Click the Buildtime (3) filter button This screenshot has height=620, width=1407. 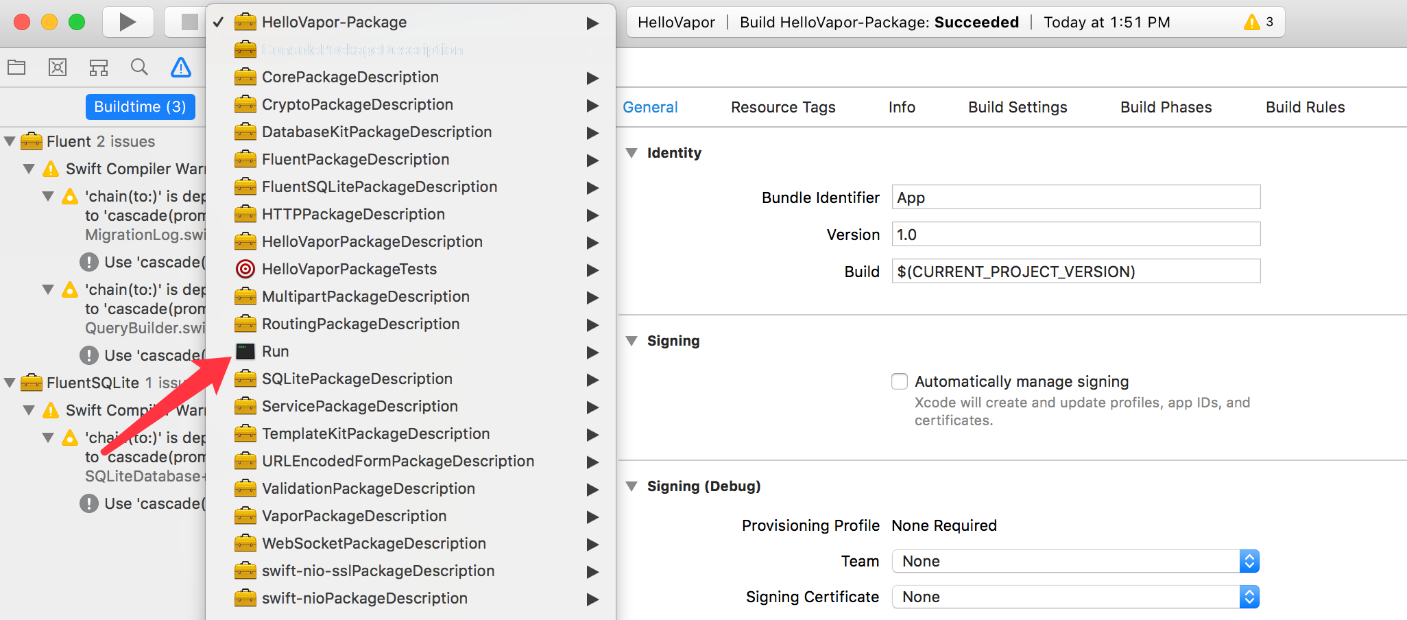tap(141, 107)
